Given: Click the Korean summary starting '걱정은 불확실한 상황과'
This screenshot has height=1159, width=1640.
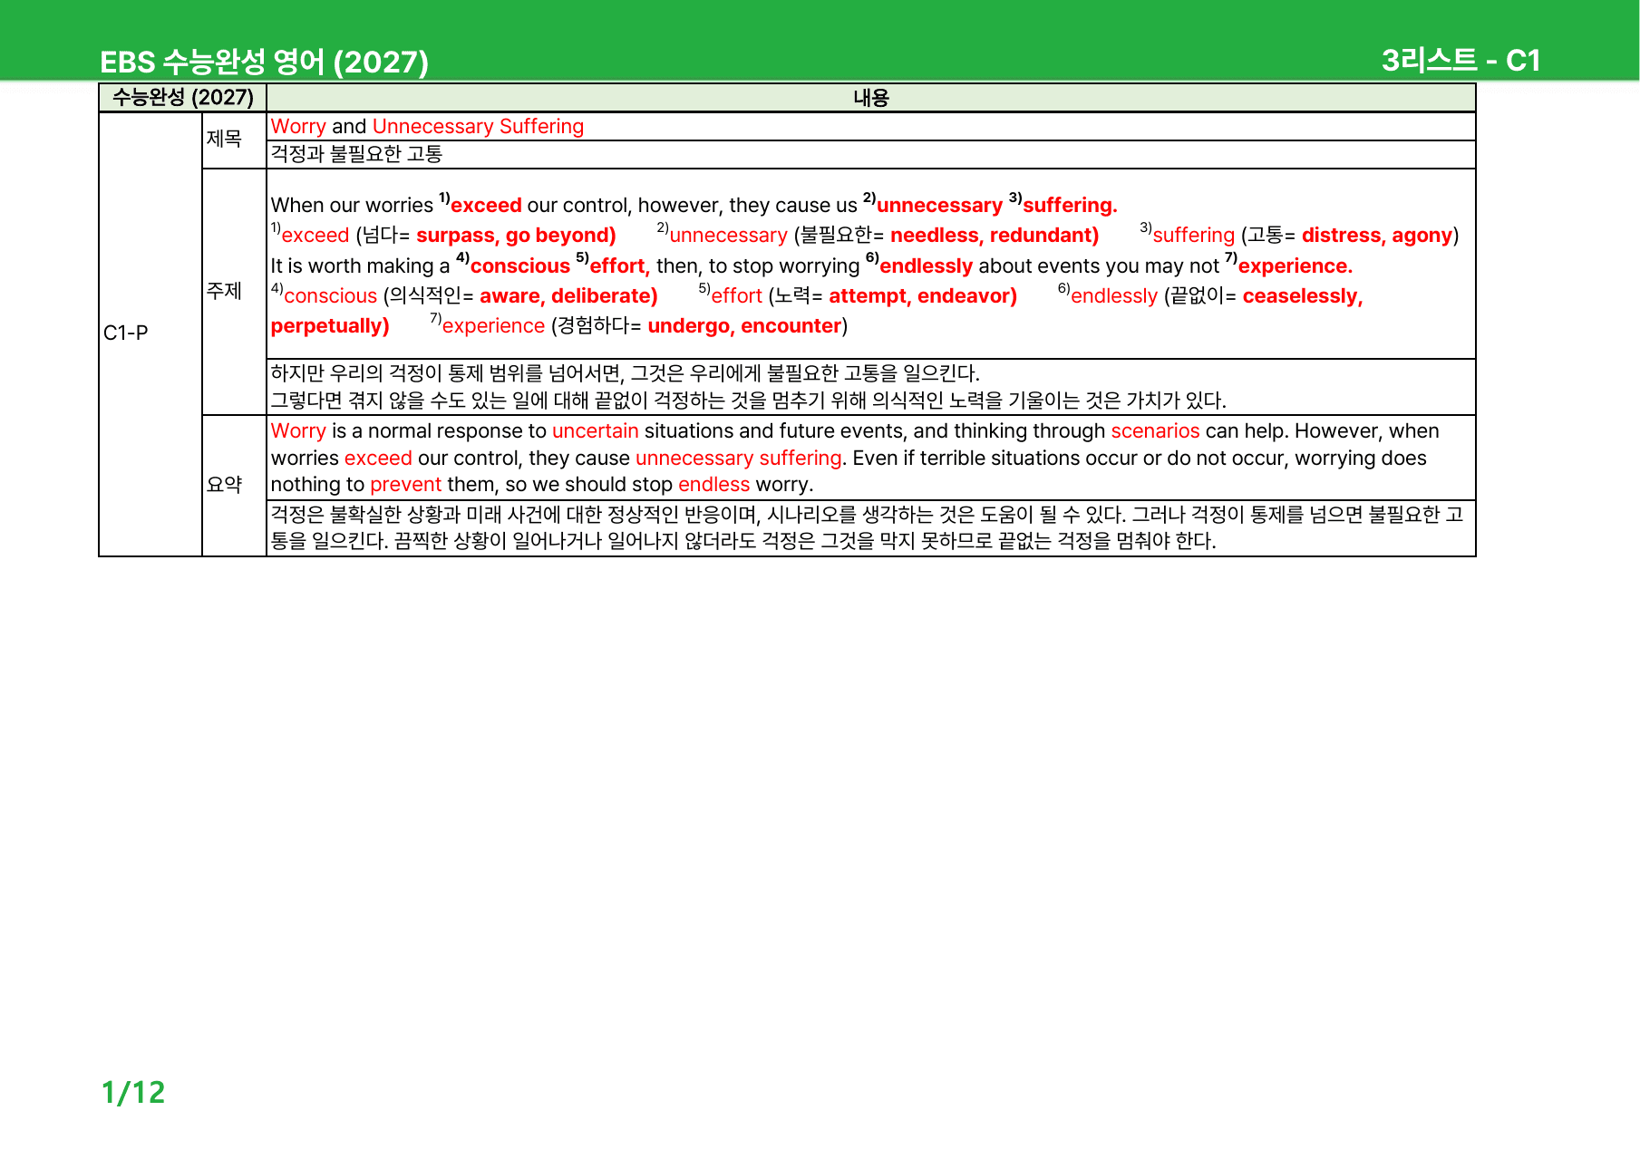Looking at the screenshot, I should 867,527.
